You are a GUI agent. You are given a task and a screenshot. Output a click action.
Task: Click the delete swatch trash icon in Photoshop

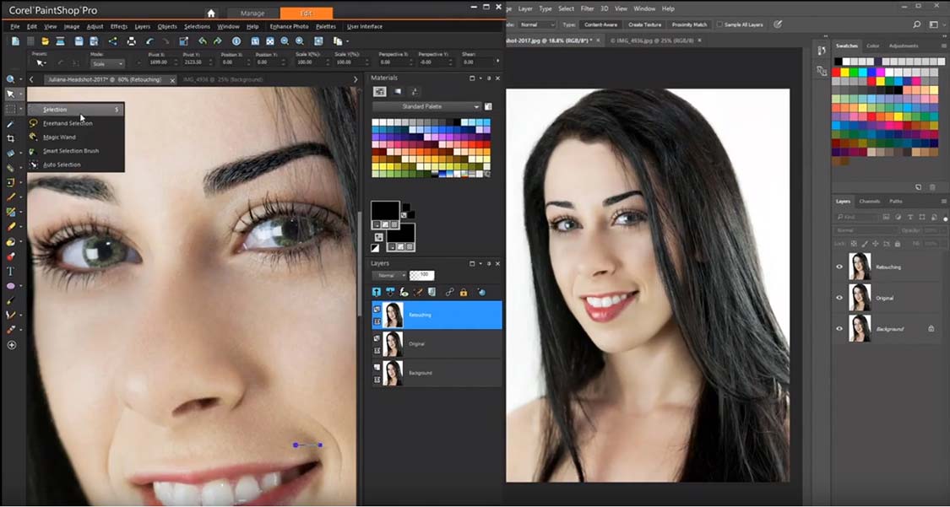(931, 187)
